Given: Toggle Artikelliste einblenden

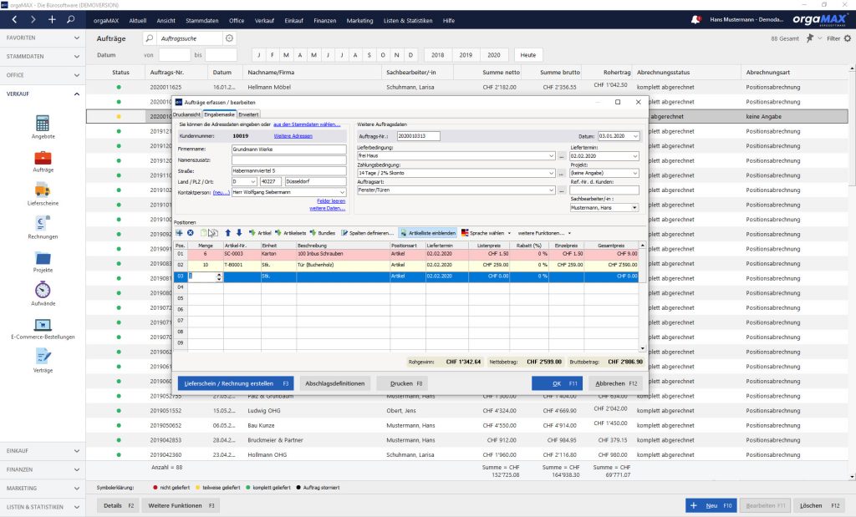Looking at the screenshot, I should click(x=427, y=233).
